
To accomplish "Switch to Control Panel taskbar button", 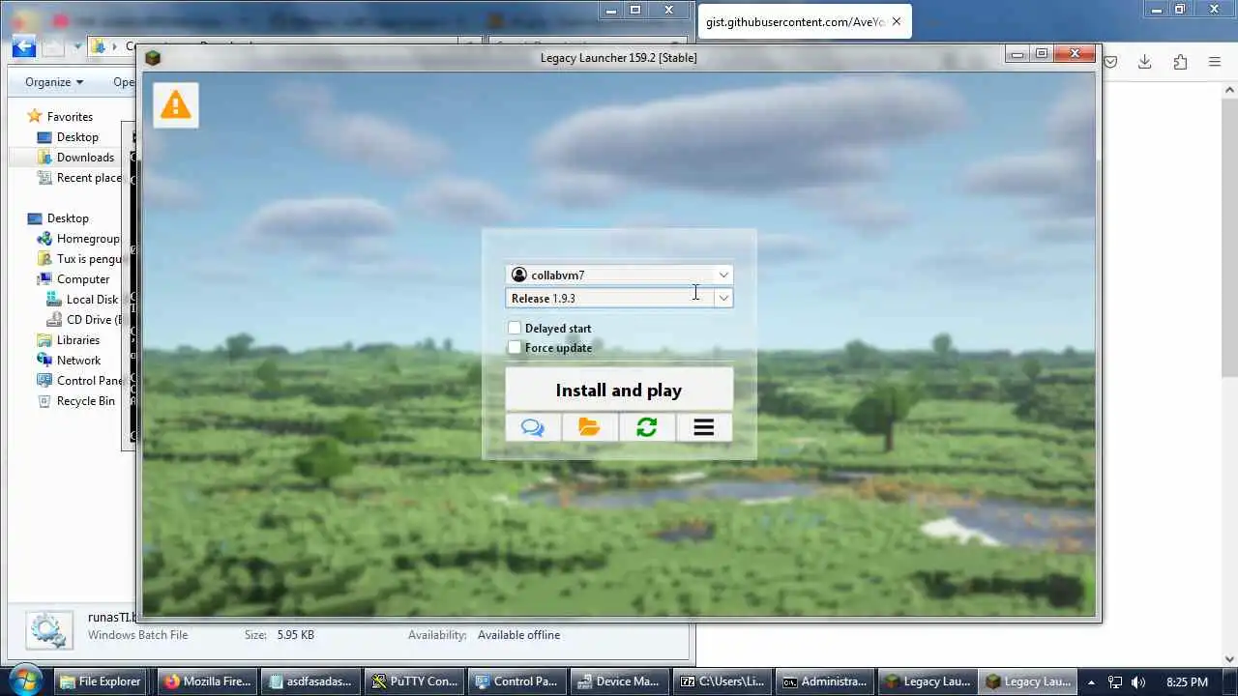I will [x=517, y=681].
